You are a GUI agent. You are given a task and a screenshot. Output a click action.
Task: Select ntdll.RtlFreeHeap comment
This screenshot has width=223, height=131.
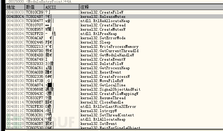point(98,34)
